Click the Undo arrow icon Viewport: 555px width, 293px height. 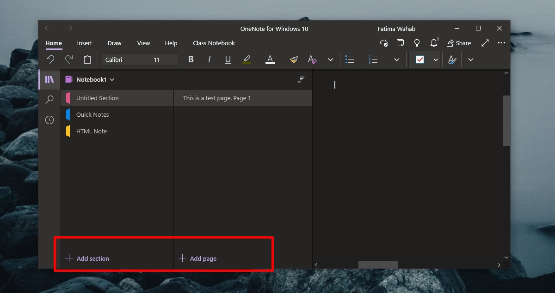pos(50,59)
